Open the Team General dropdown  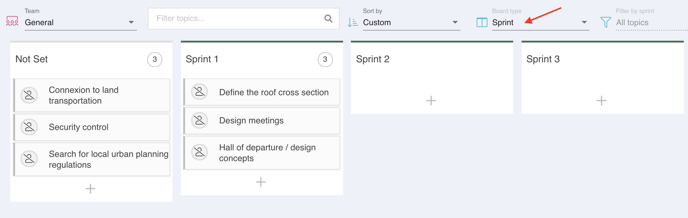pyautogui.click(x=81, y=22)
